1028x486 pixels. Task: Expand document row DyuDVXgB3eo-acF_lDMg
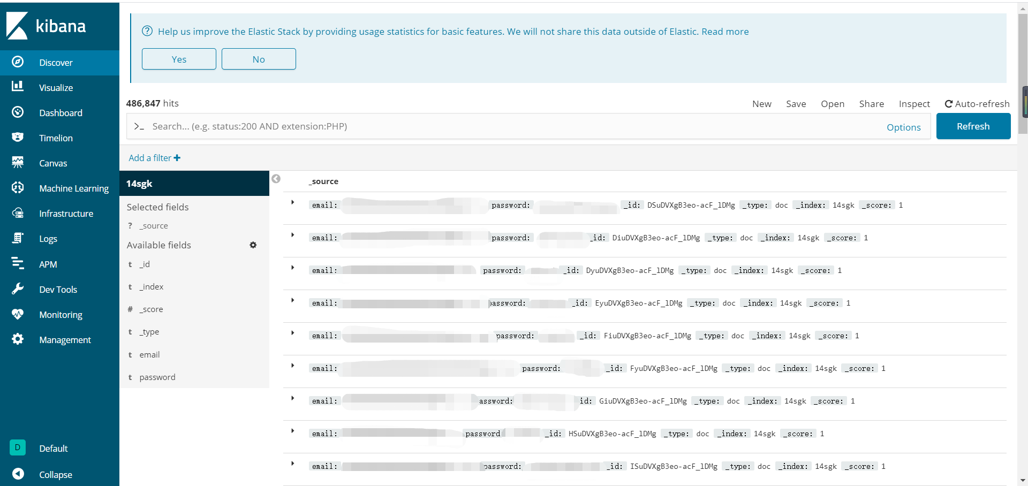click(293, 268)
